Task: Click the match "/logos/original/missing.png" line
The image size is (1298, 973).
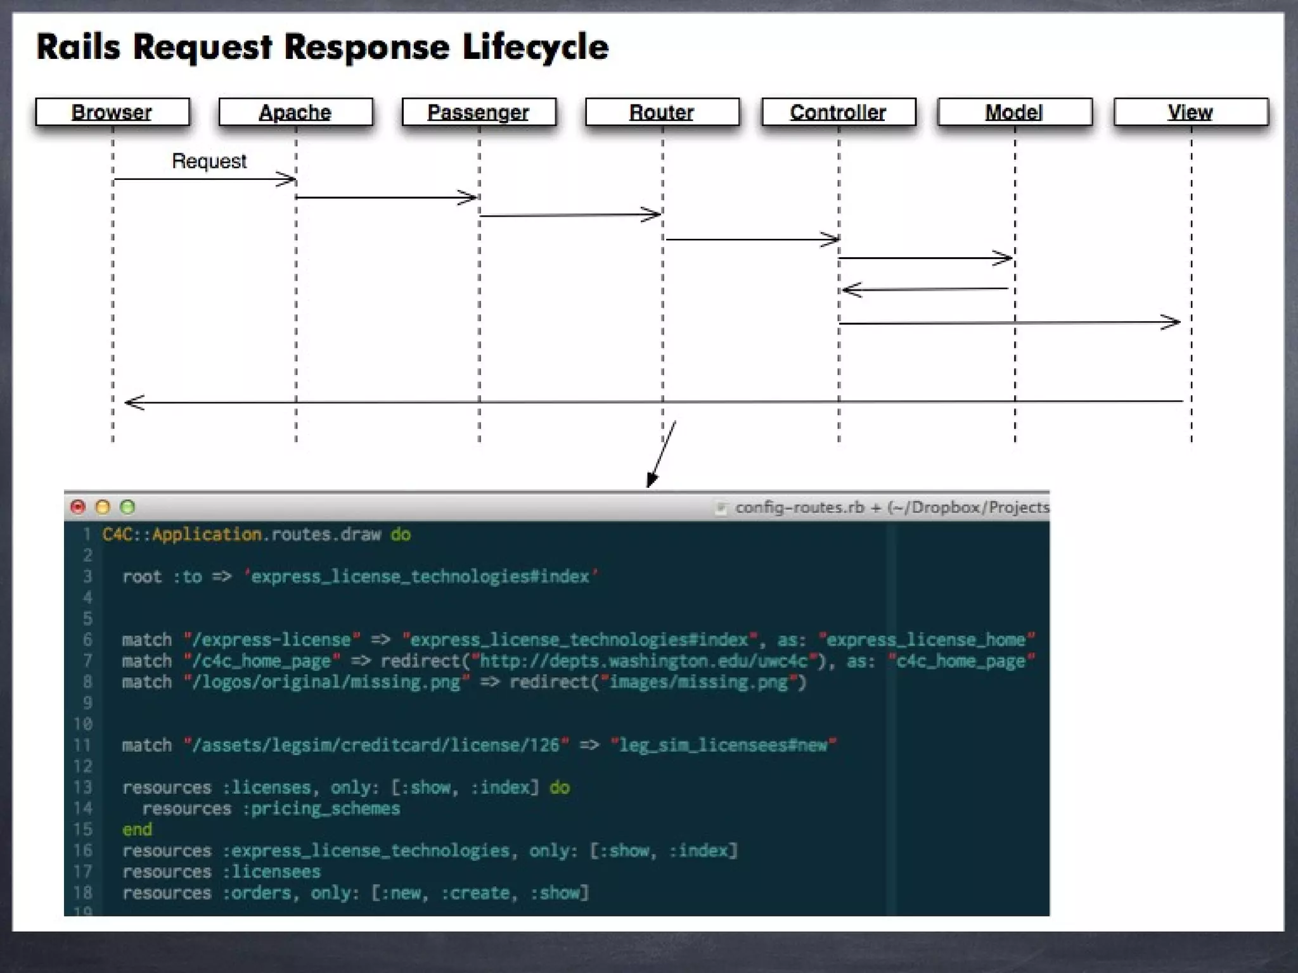Action: point(464,682)
